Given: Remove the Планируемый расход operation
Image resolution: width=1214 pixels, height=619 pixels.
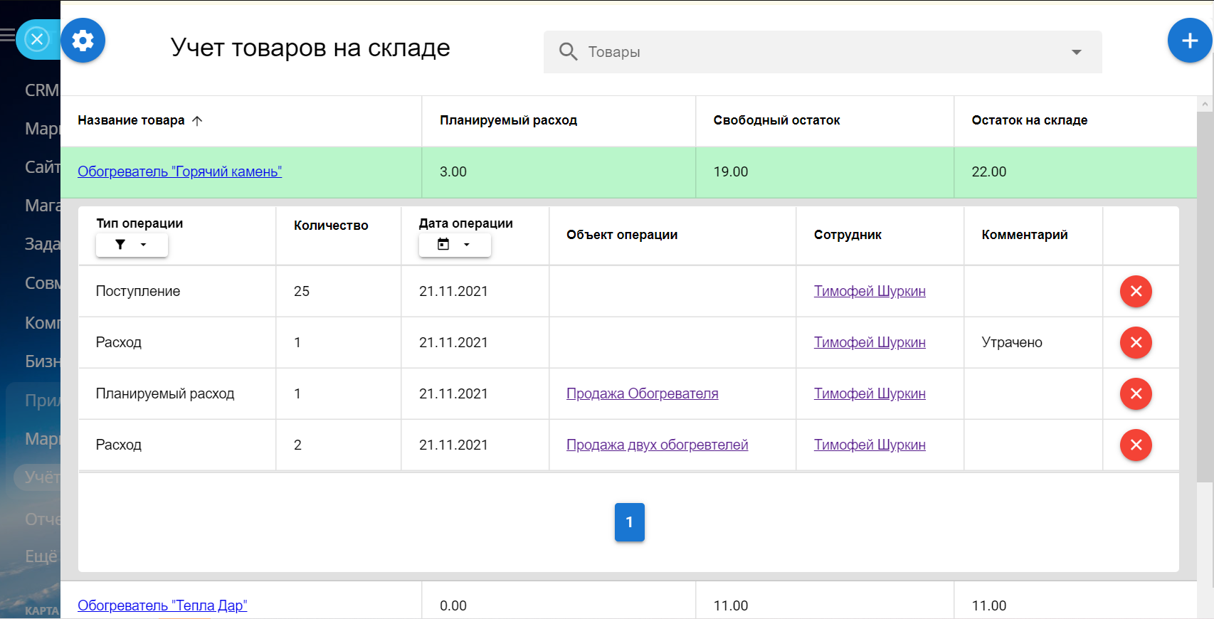Looking at the screenshot, I should (1136, 394).
